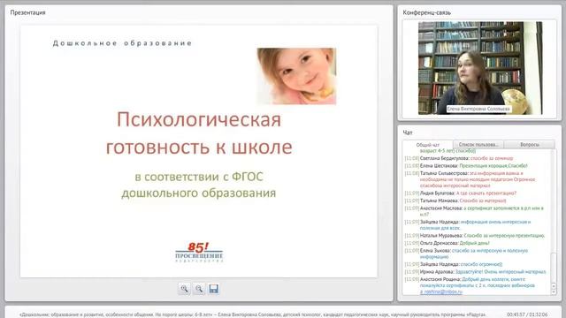Click the presenter name label Елена Викторовна Соловьева
Viewport: 566px width, 318px height.
(478, 109)
